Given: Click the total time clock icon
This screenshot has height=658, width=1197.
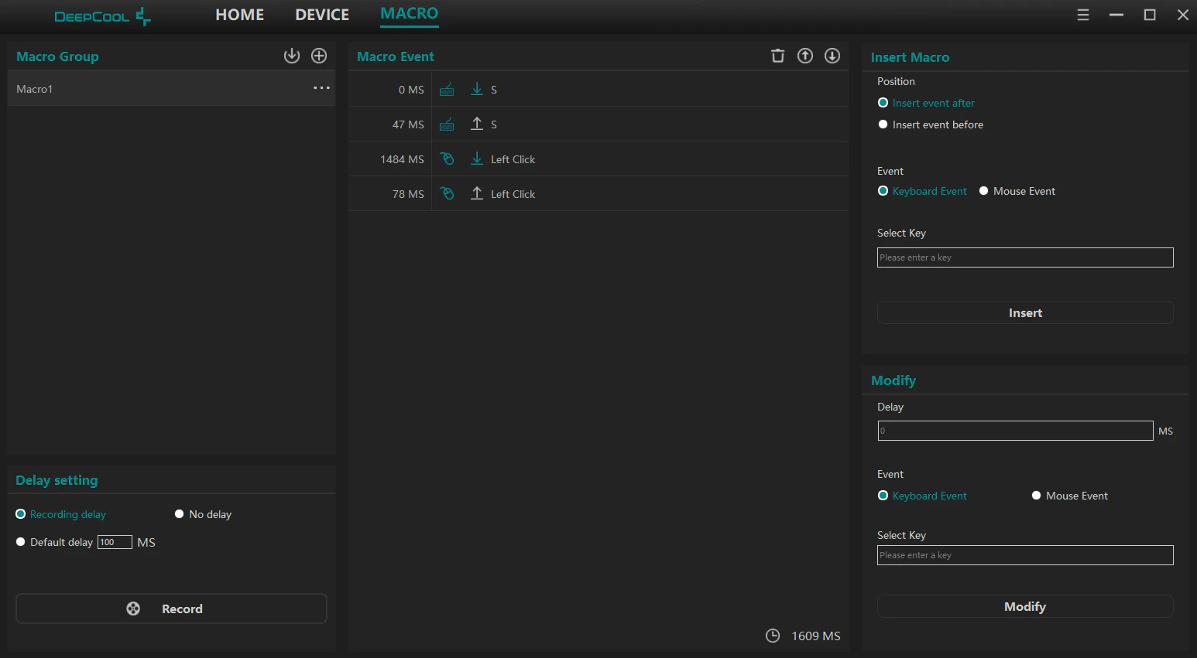Looking at the screenshot, I should (773, 636).
